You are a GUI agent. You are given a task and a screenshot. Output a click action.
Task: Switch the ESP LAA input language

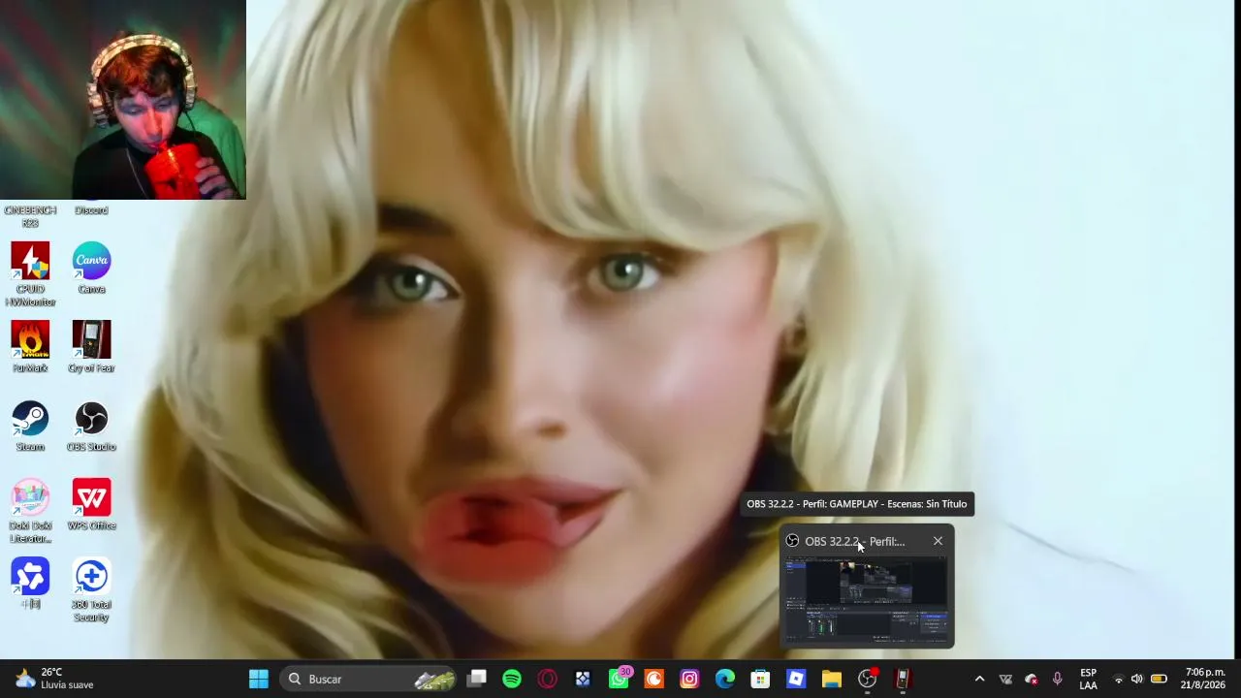coord(1089,679)
